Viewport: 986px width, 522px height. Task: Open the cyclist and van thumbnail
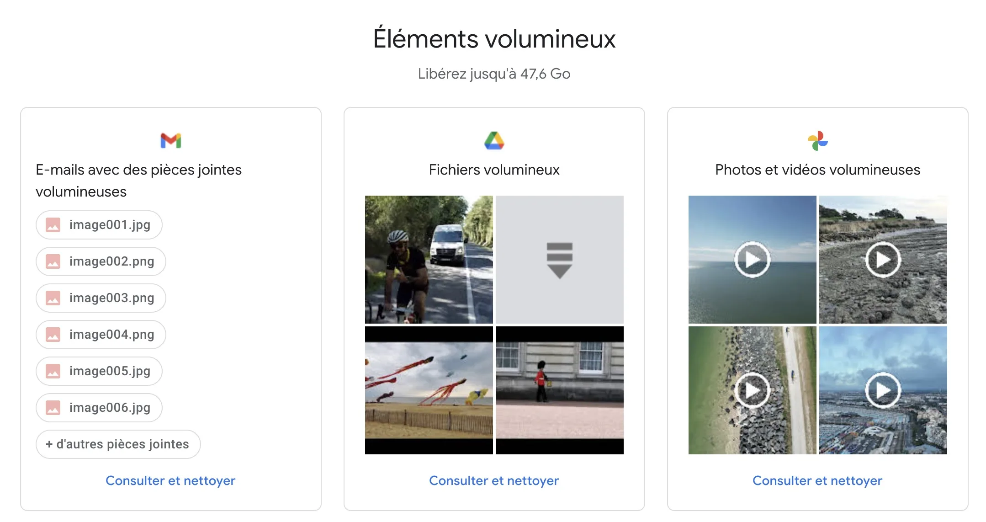(x=429, y=260)
